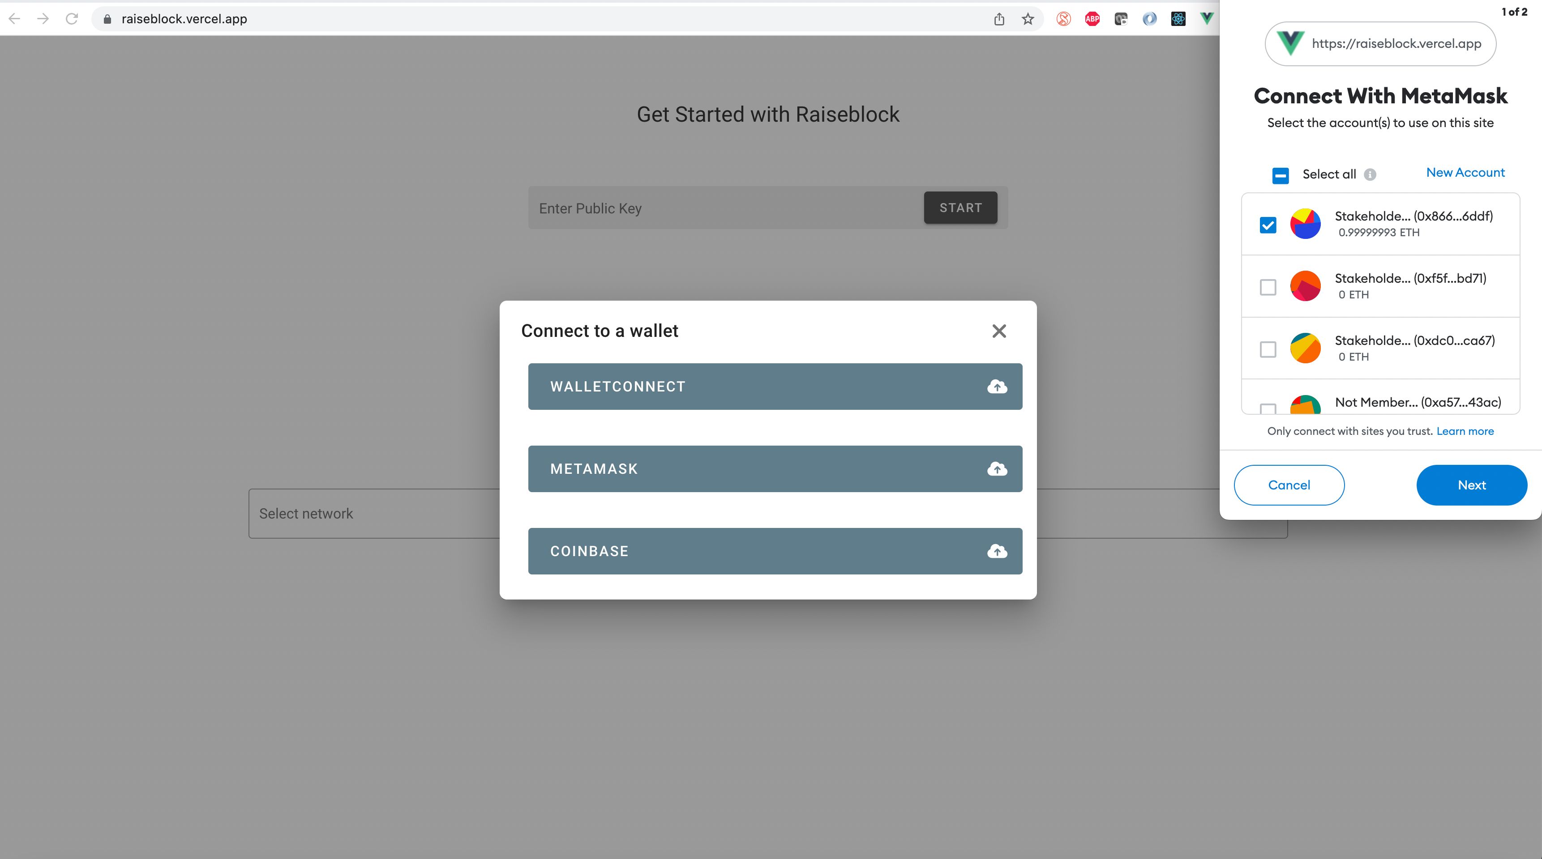Click the Get Started with Raiseblock heading
The image size is (1542, 859).
768,114
